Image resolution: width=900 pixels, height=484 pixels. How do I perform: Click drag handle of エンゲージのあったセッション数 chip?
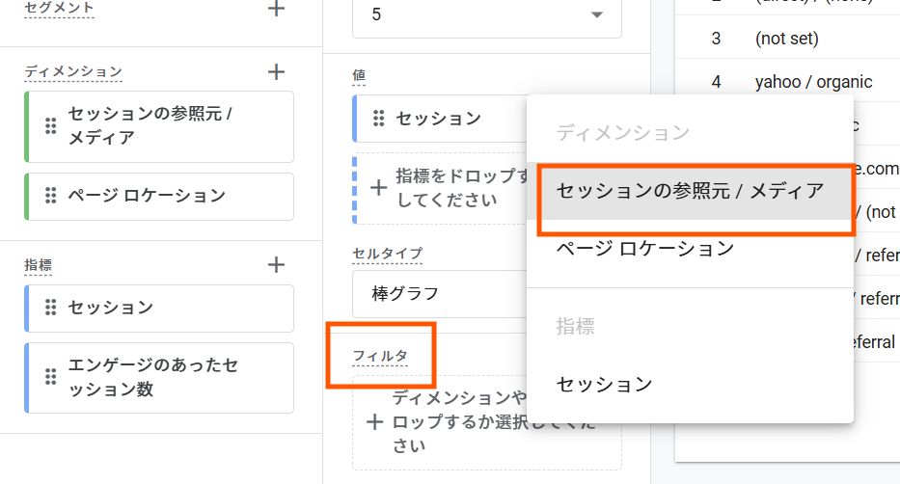[50, 377]
